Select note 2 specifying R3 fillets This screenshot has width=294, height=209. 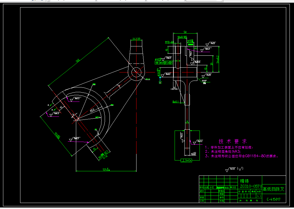click(x=223, y=152)
